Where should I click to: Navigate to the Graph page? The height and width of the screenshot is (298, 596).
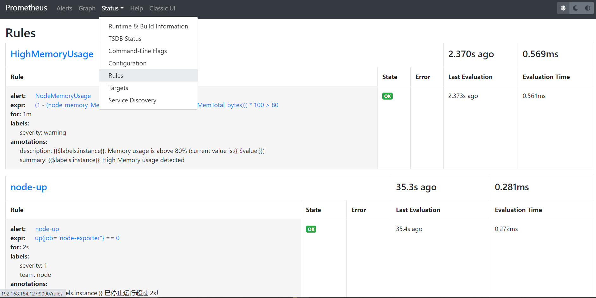[87, 8]
